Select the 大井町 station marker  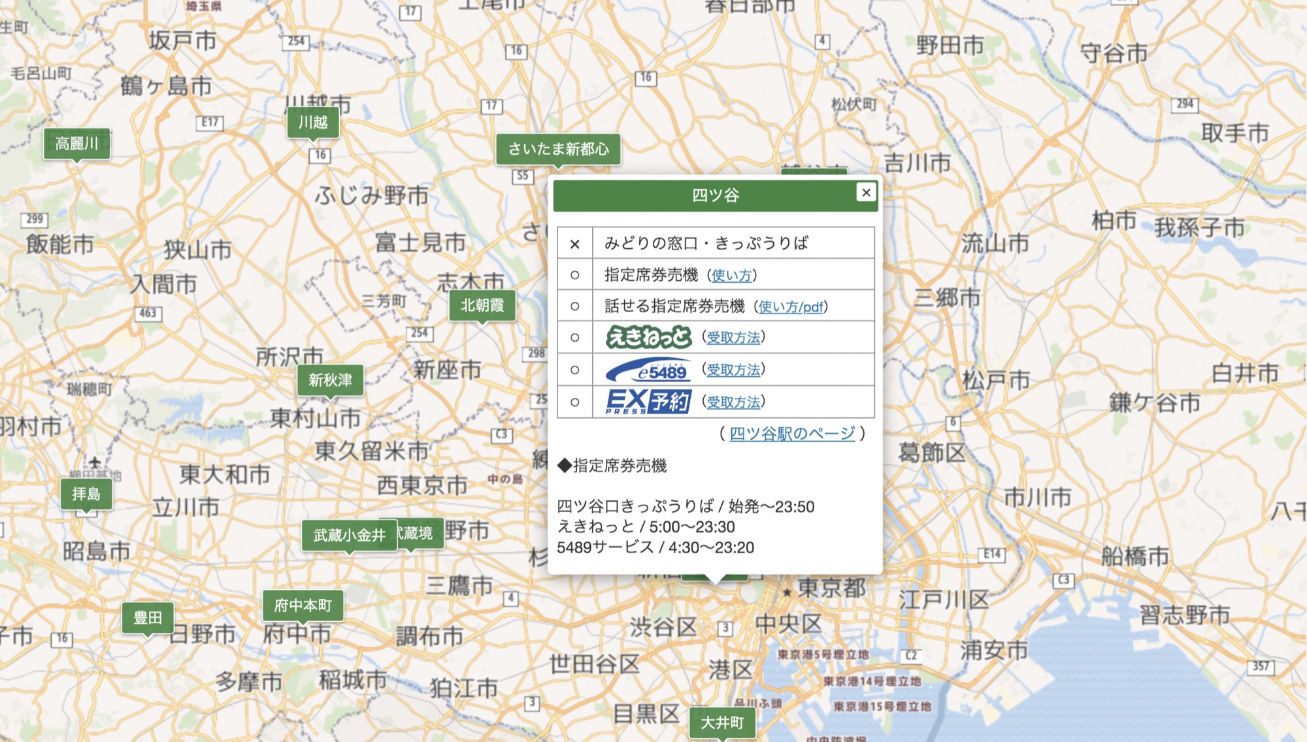[x=722, y=723]
